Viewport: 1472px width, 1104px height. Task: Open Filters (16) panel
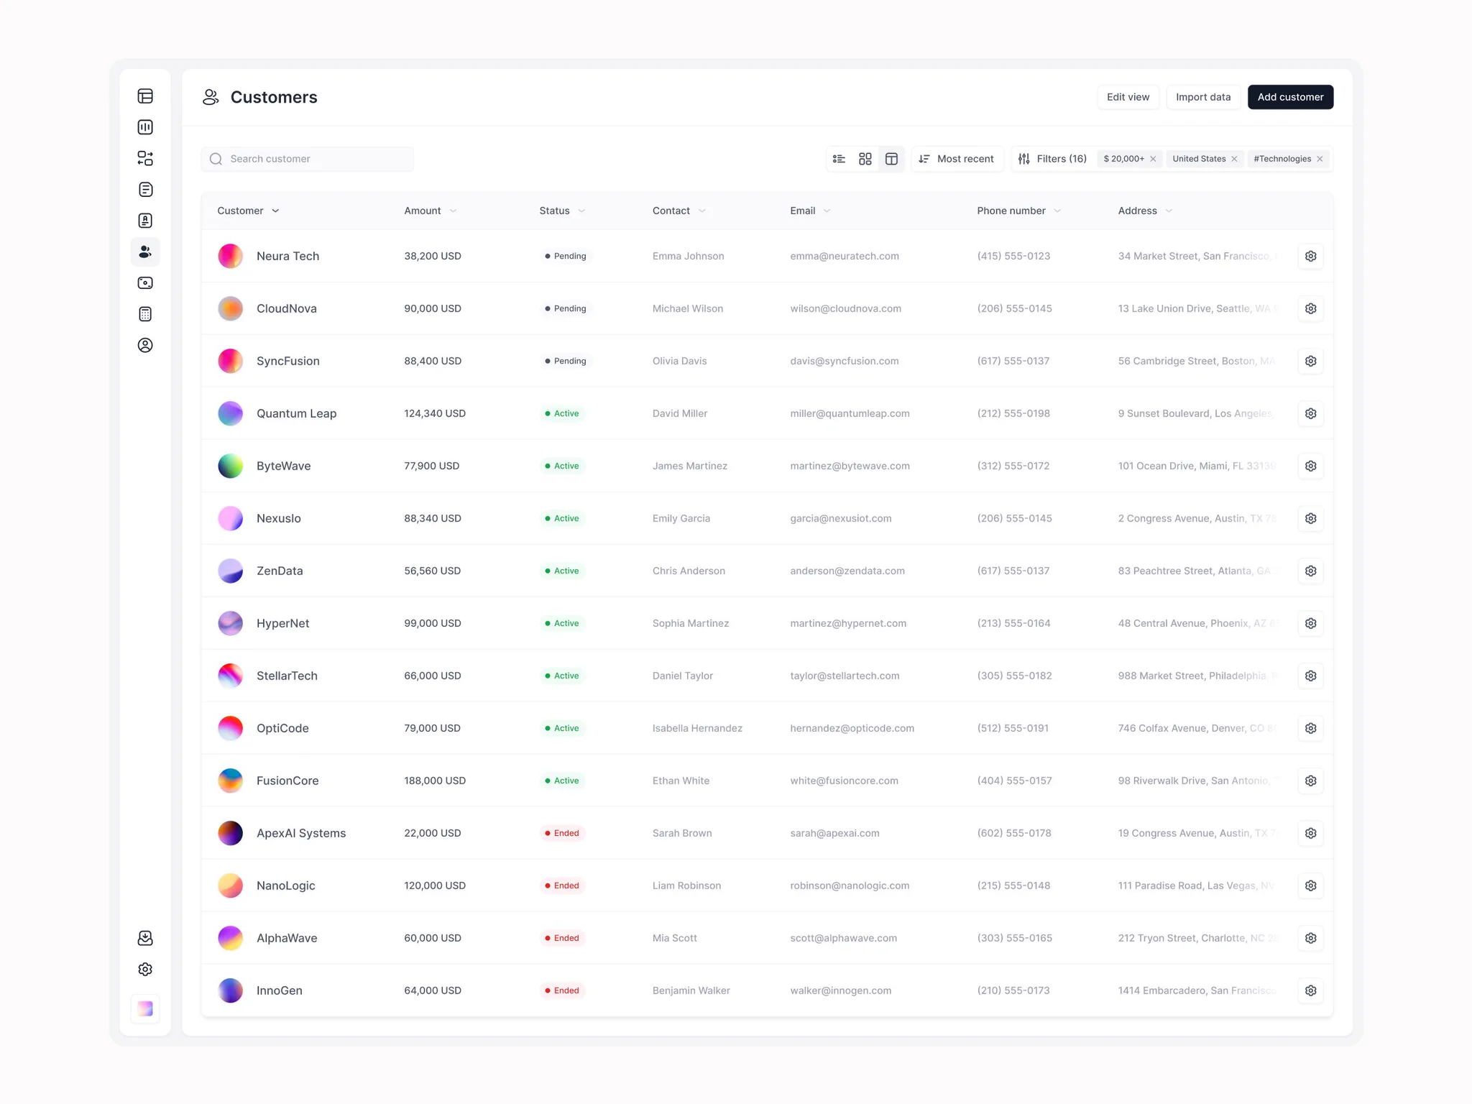tap(1052, 159)
